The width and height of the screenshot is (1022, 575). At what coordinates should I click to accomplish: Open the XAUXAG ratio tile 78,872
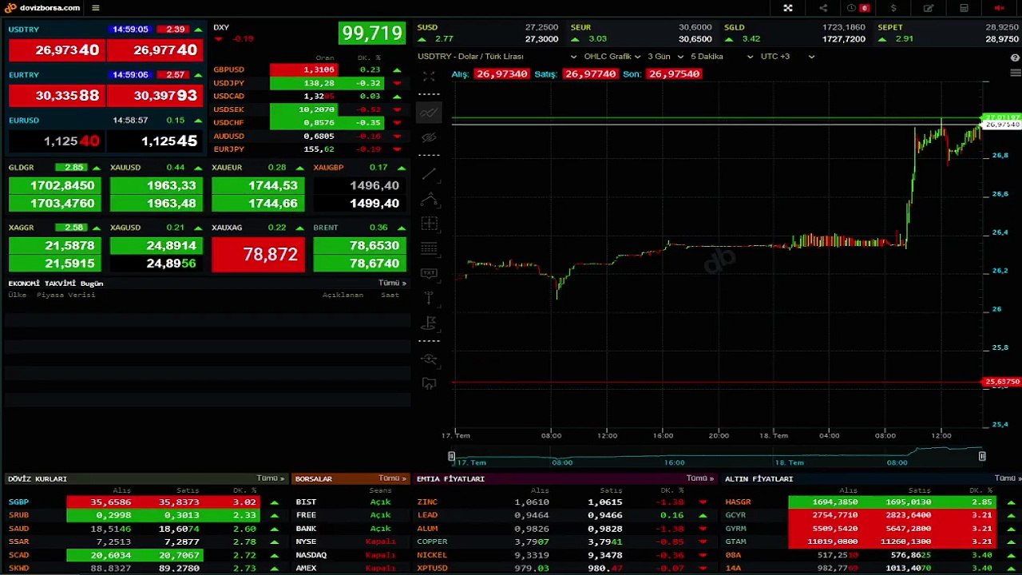(x=258, y=248)
